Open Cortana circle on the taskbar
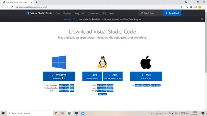 pos(56,113)
